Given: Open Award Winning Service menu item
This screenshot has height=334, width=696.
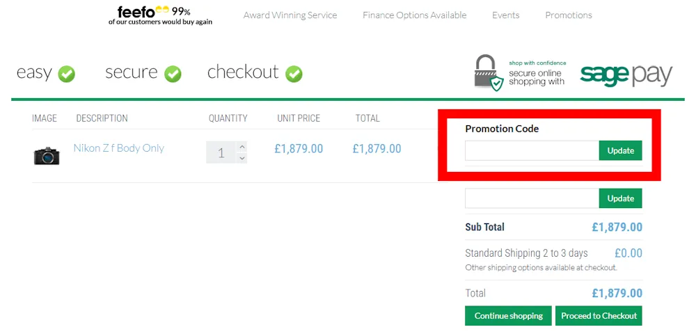Looking at the screenshot, I should (x=290, y=15).
